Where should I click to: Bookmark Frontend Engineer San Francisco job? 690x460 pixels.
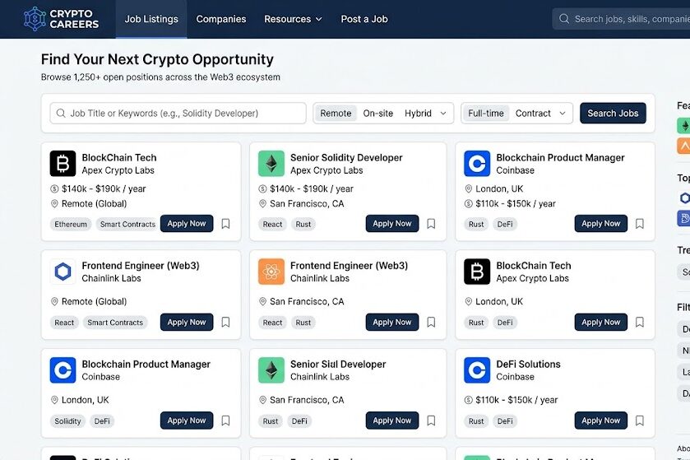[431, 323]
